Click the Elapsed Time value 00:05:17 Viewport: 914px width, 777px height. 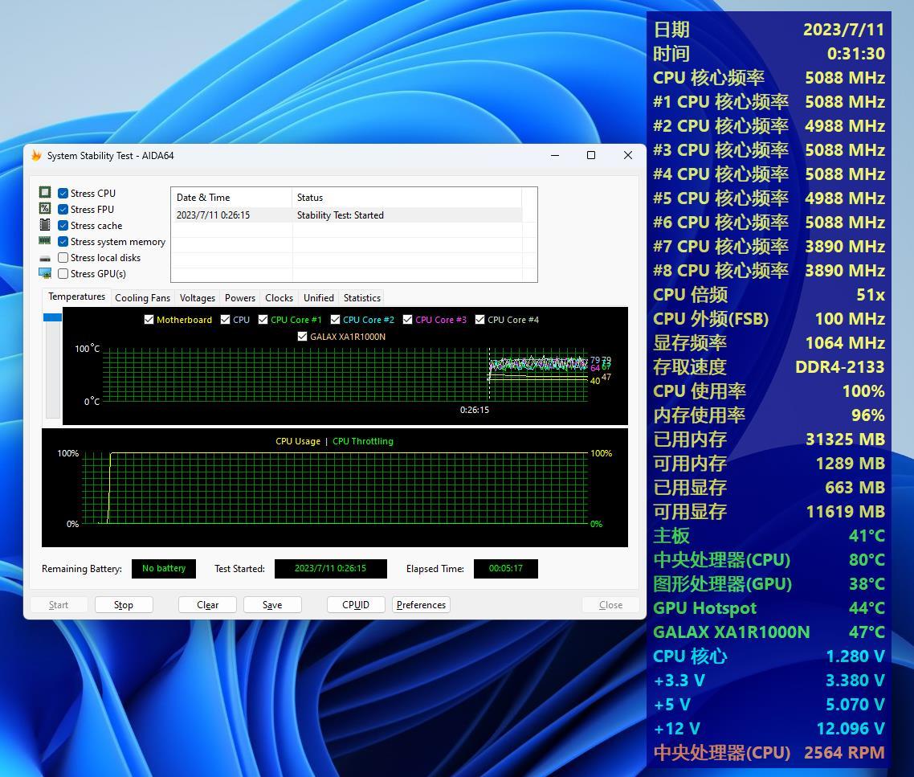[505, 568]
